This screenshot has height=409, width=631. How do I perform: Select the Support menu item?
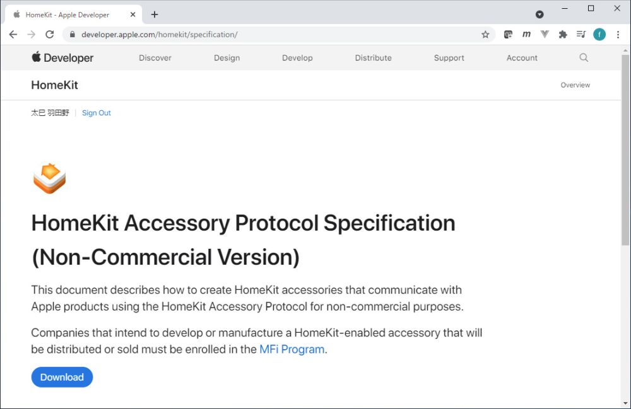(x=449, y=57)
